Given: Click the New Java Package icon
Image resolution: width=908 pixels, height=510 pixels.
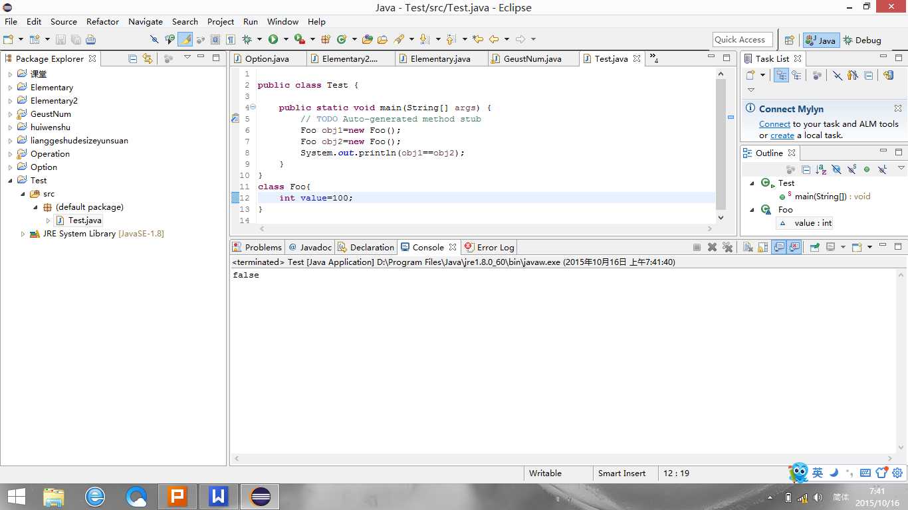Looking at the screenshot, I should tap(326, 39).
